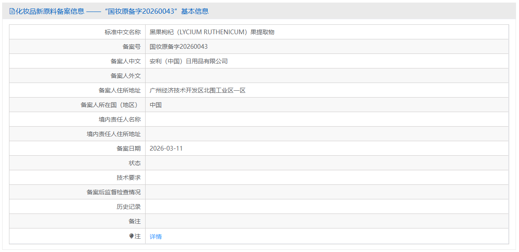
Task: Open the 详情 link
Action: pos(156,237)
